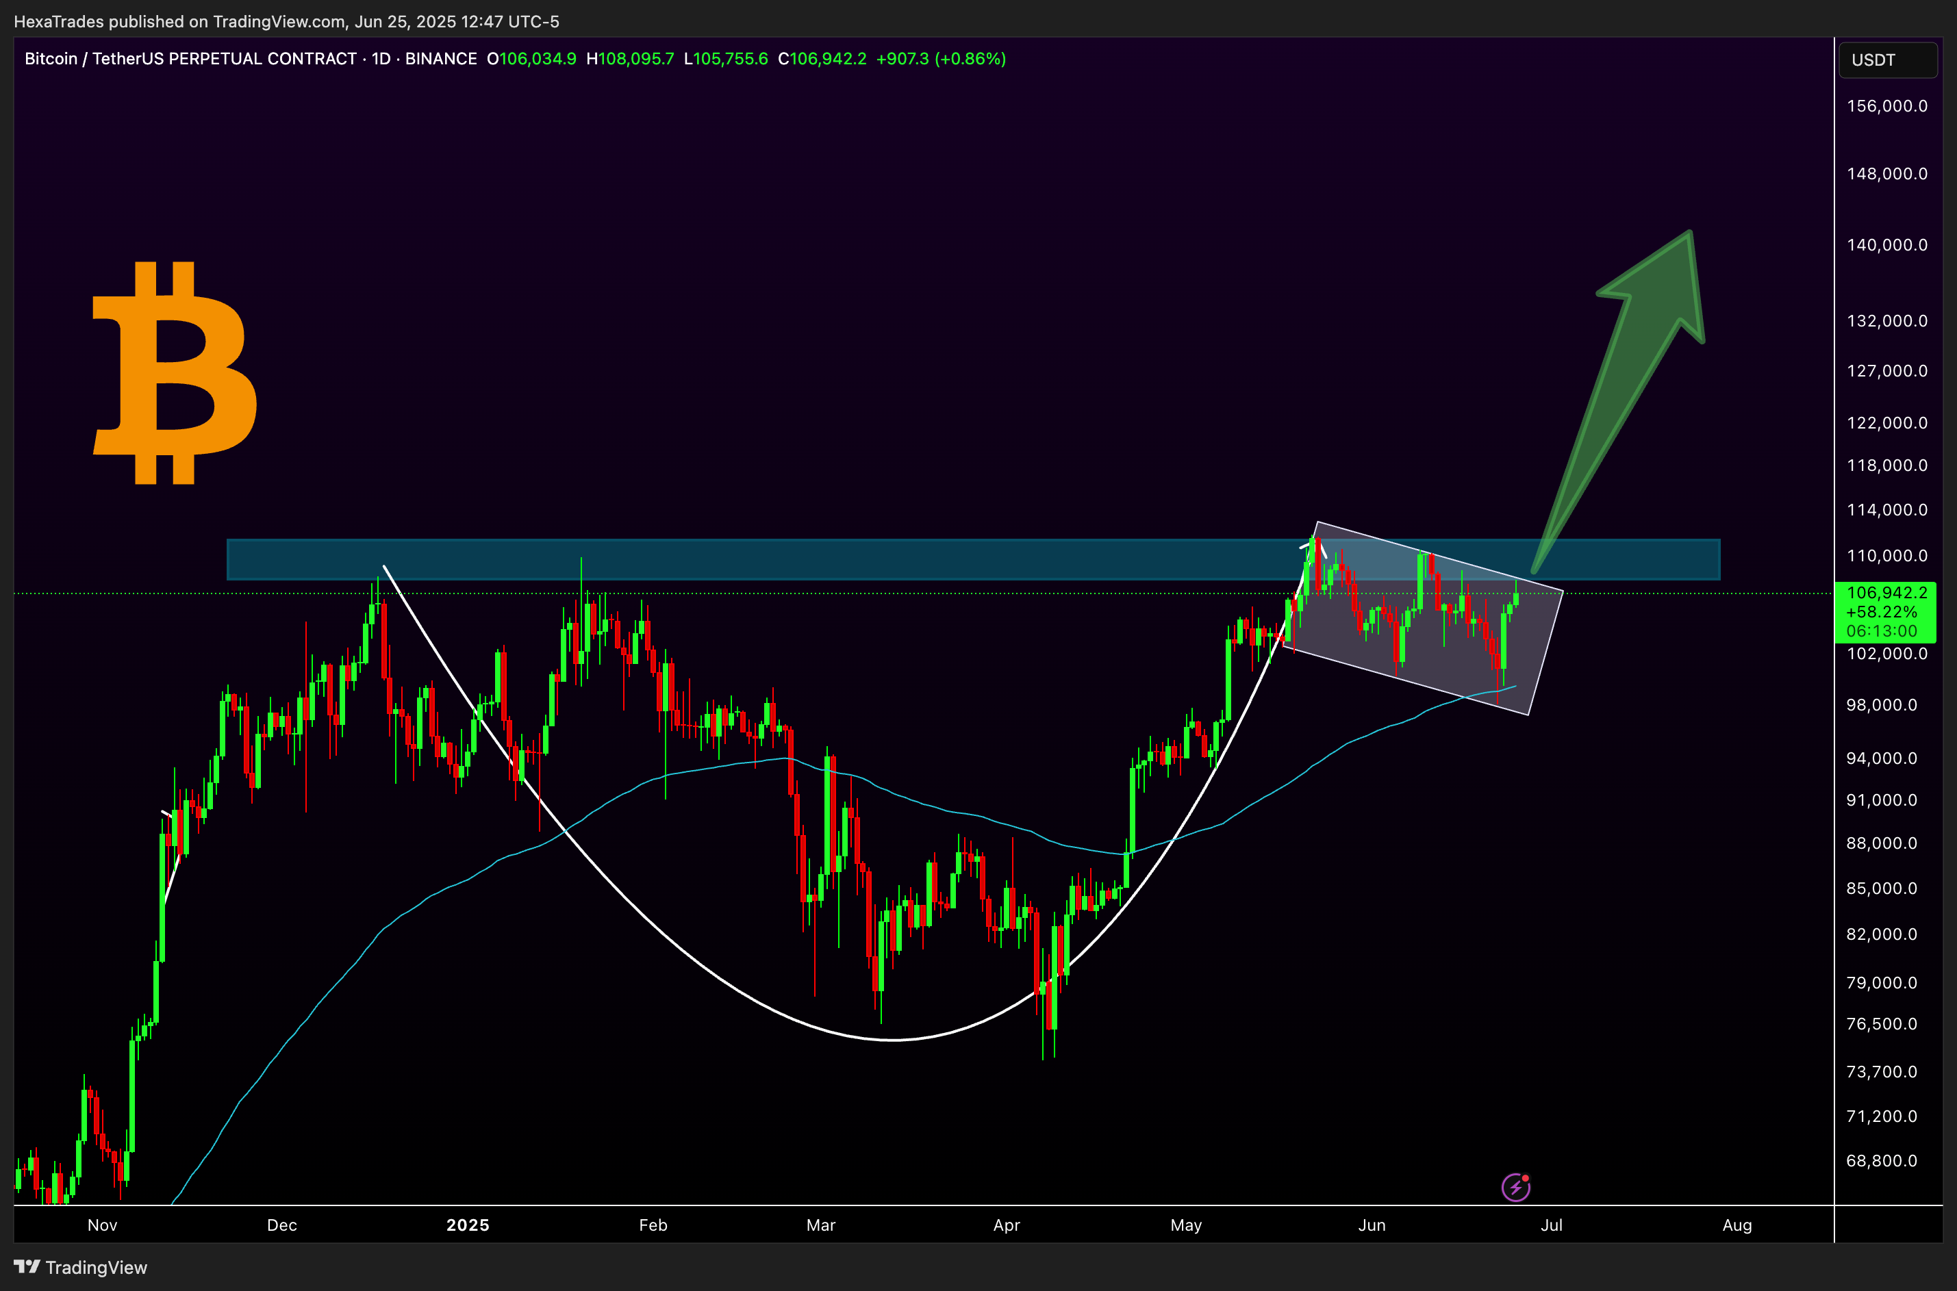Click the 68,800.0 price axis label
This screenshot has height=1291, width=1957.
(x=1881, y=1161)
